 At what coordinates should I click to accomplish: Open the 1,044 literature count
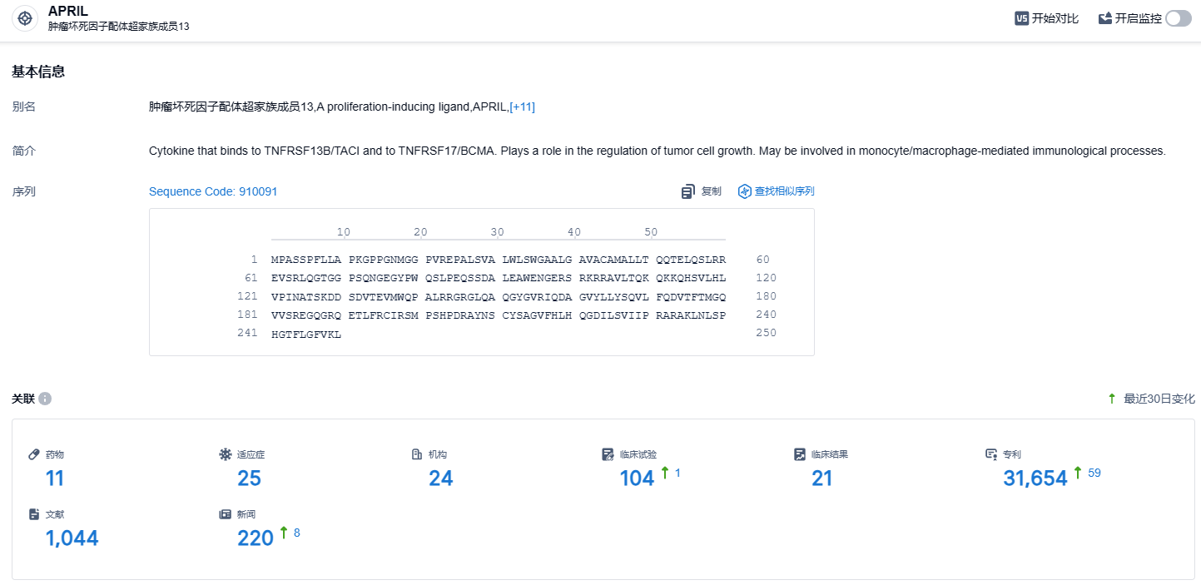72,538
